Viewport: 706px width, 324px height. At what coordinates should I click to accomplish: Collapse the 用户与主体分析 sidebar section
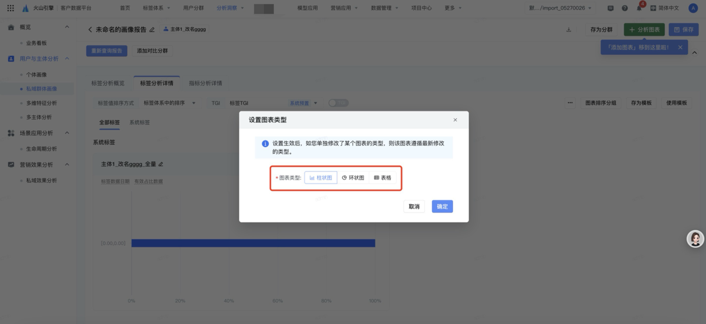point(67,59)
